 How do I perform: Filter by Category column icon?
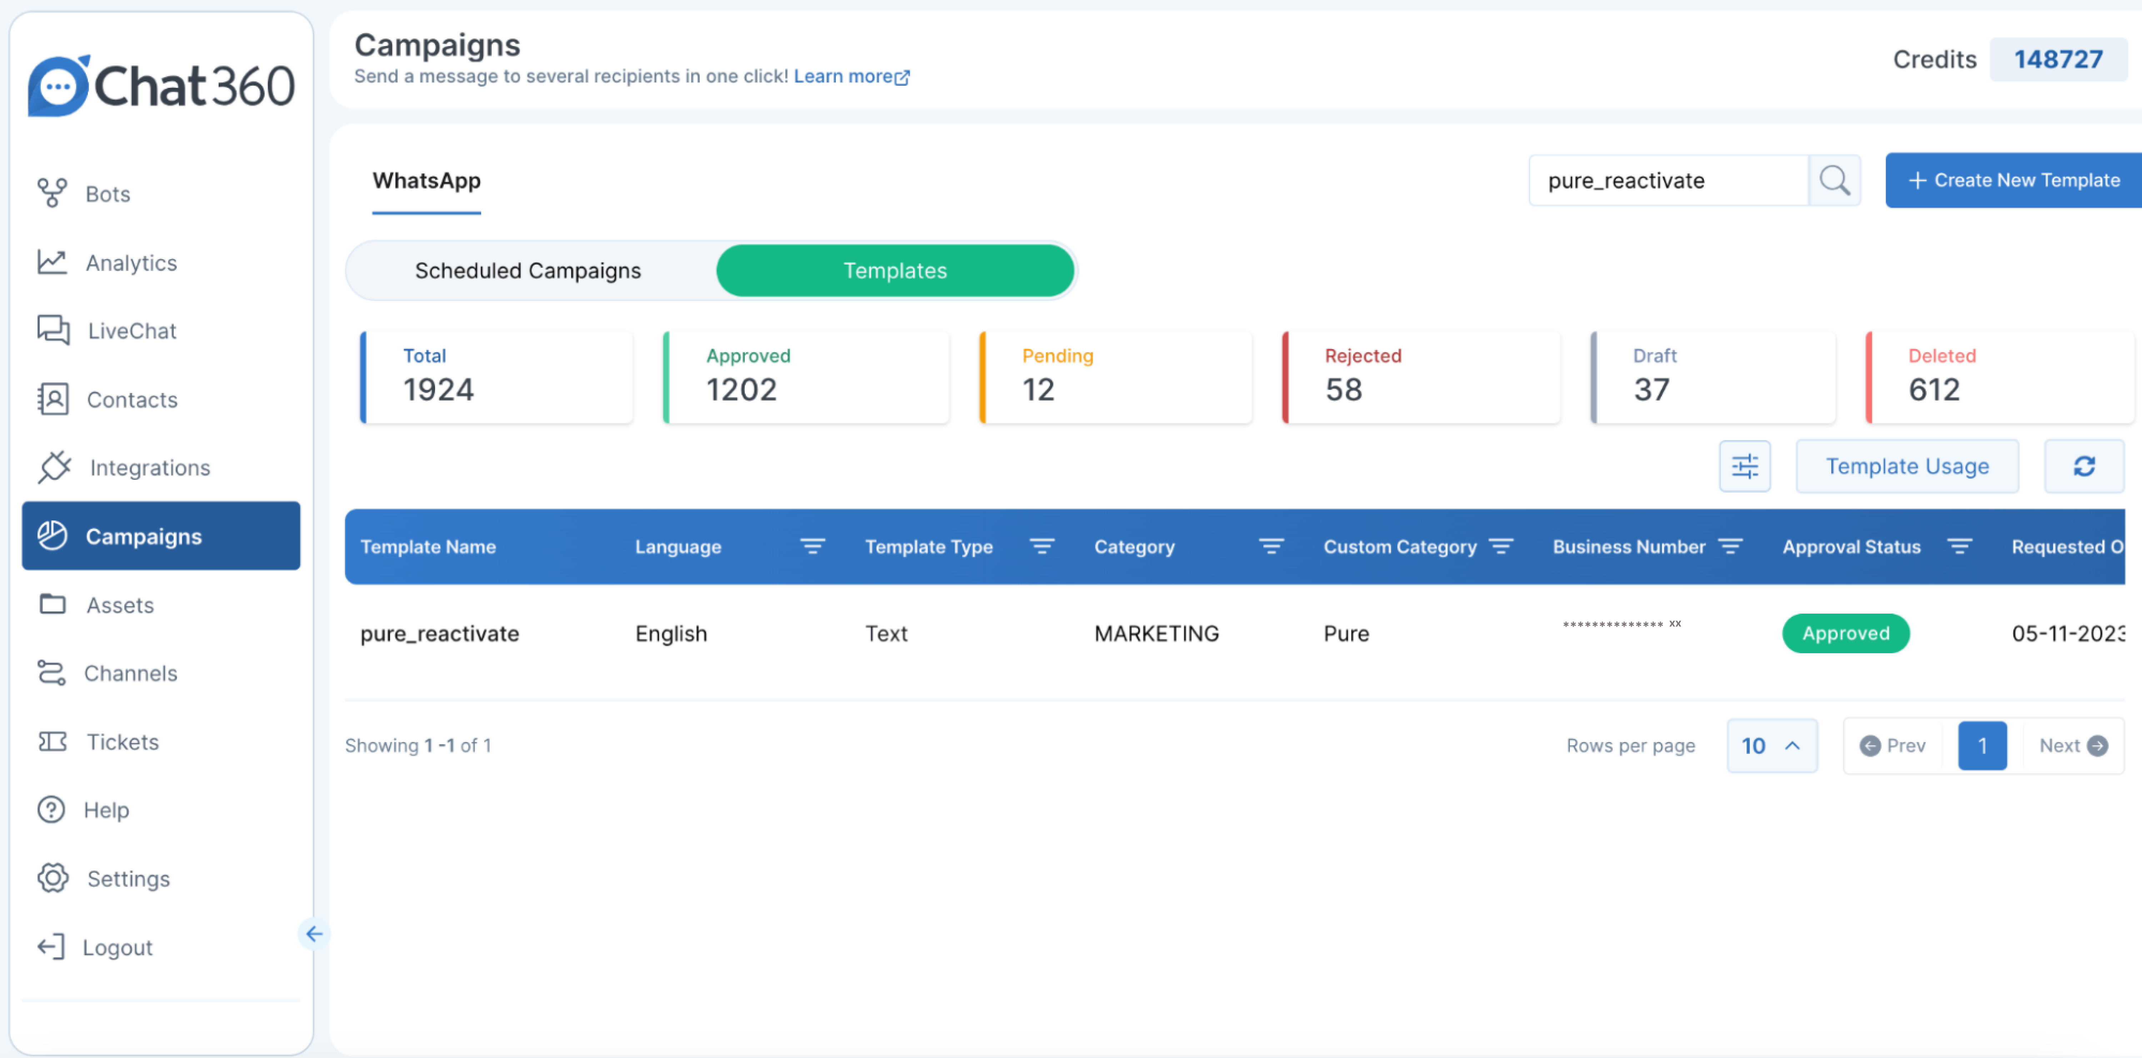1272,546
